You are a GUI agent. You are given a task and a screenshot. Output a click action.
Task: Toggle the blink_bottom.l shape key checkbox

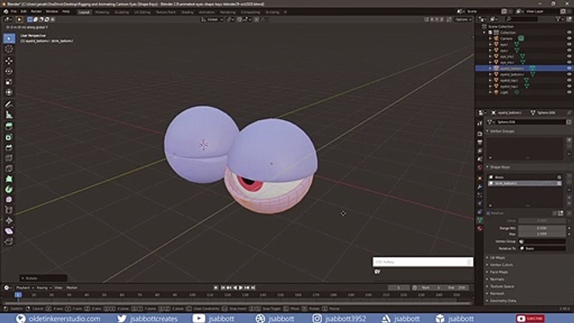(x=559, y=183)
